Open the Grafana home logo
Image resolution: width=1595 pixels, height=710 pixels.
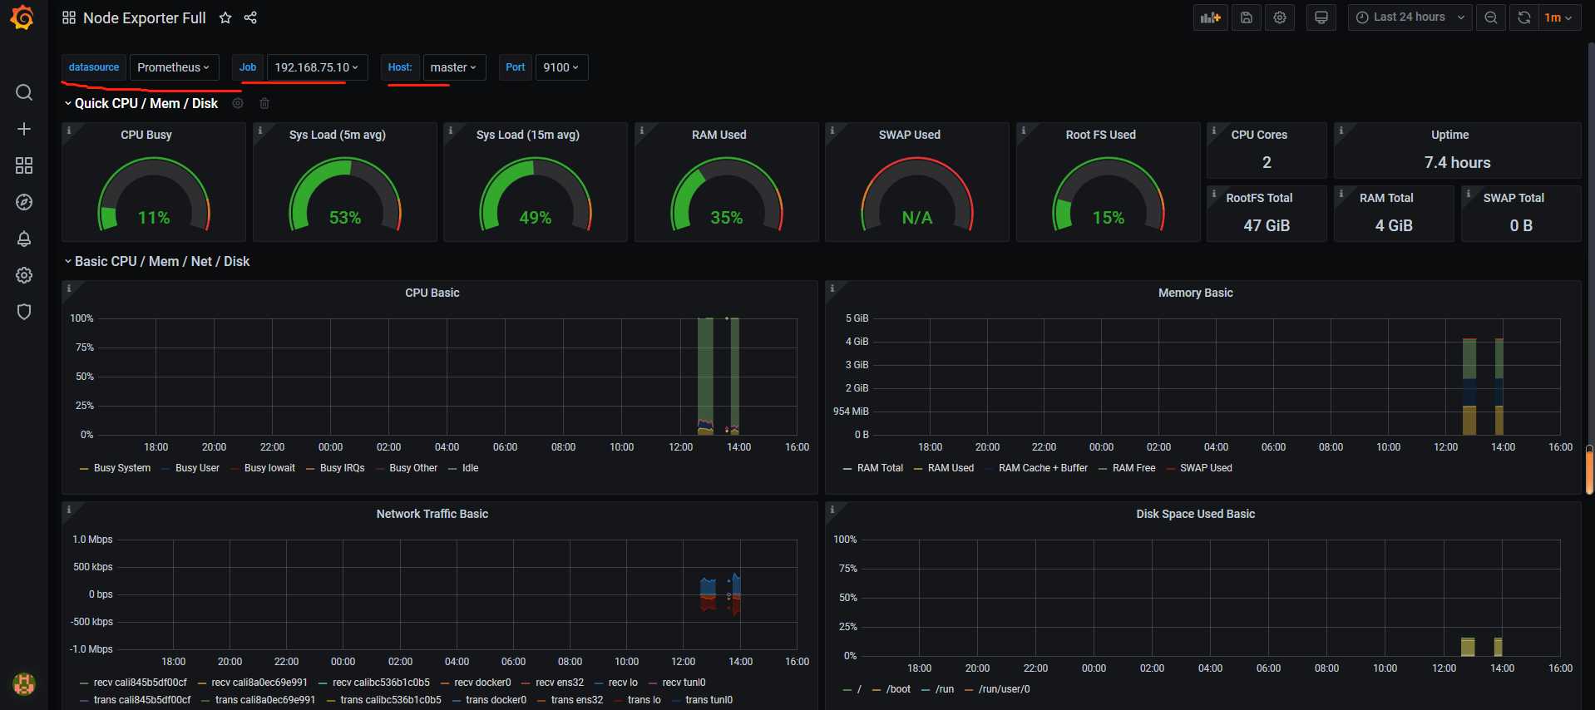click(x=23, y=17)
